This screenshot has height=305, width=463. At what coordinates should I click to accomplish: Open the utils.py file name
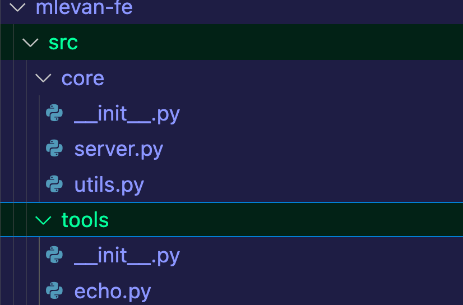(x=109, y=184)
